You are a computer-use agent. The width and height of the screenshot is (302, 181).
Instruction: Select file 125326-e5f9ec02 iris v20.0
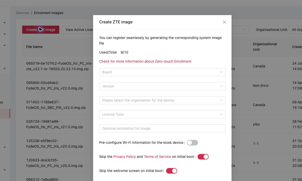55,144
